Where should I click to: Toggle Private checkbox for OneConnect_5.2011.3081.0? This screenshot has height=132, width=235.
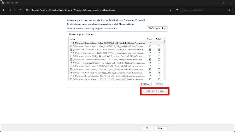(x=150, y=69)
